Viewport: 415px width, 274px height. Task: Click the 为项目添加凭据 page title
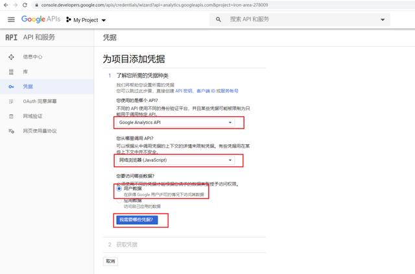[x=134, y=59]
